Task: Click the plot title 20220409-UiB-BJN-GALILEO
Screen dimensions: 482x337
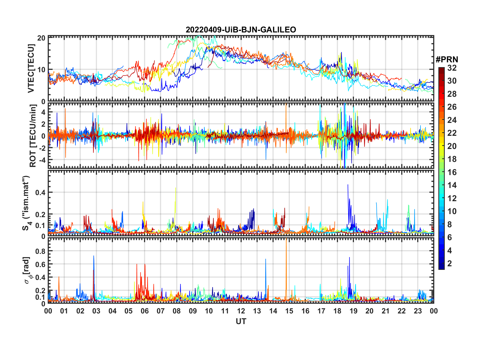Action: (241, 30)
